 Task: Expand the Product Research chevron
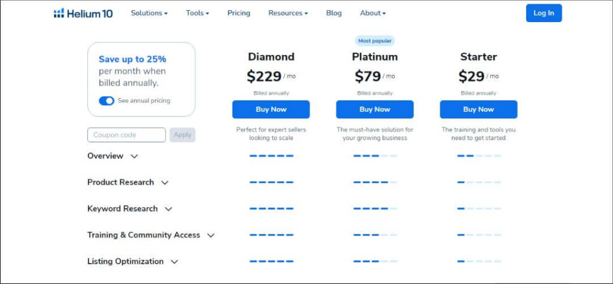pyautogui.click(x=165, y=182)
